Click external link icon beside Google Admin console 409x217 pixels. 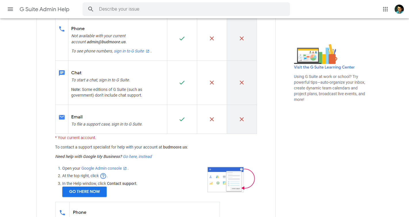125,169
